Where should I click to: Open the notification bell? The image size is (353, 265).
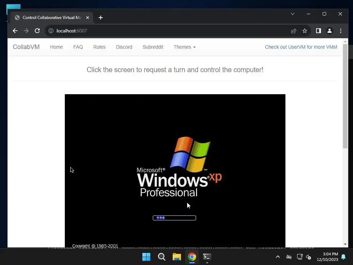344,257
